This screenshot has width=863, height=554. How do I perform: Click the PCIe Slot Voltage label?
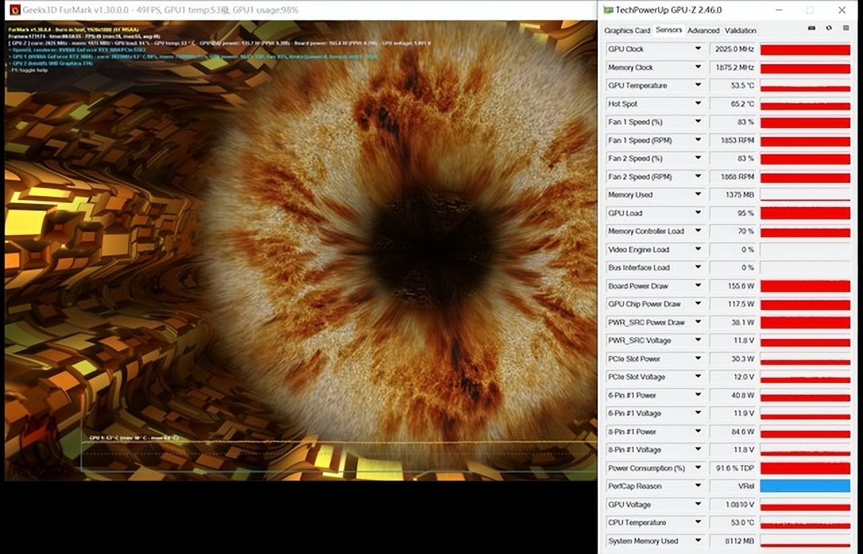pyautogui.click(x=636, y=377)
